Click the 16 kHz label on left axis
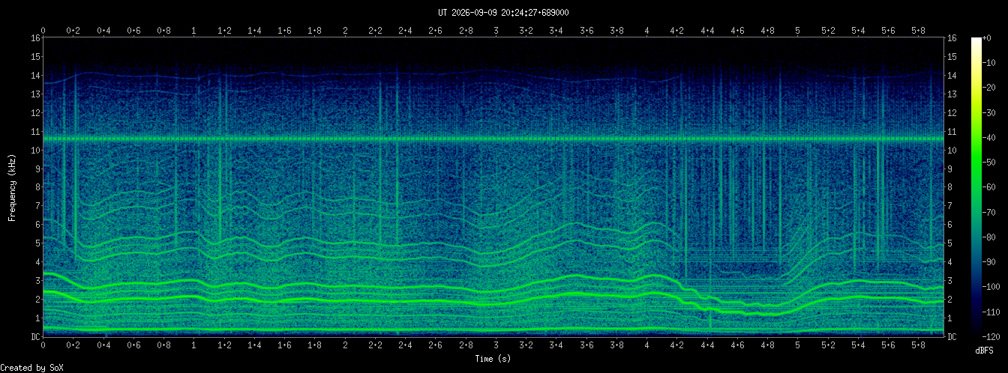The width and height of the screenshot is (1008, 373). (x=36, y=38)
